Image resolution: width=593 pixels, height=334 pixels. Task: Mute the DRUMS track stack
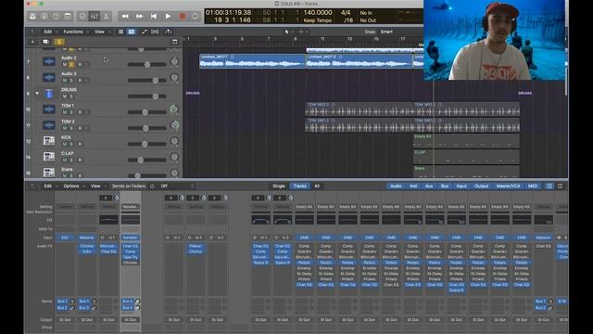click(65, 96)
